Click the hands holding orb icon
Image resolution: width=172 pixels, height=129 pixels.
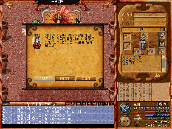[x=162, y=36]
